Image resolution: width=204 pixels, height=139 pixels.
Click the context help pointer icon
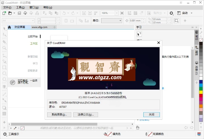point(139,34)
